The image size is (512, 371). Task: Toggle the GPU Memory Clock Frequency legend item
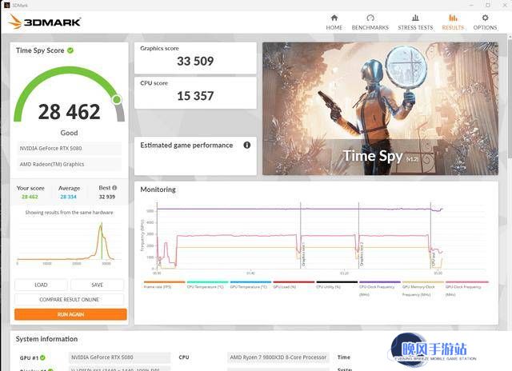point(422,289)
